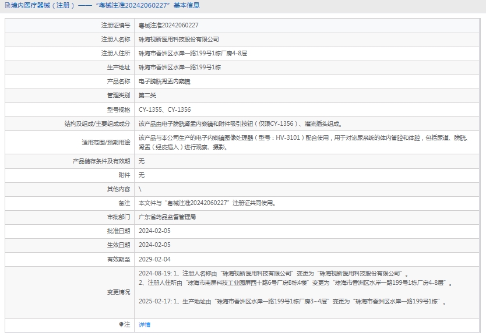Select product name 电子膀胱肾盂内窥镜
The image size is (486, 336).
click(164, 81)
